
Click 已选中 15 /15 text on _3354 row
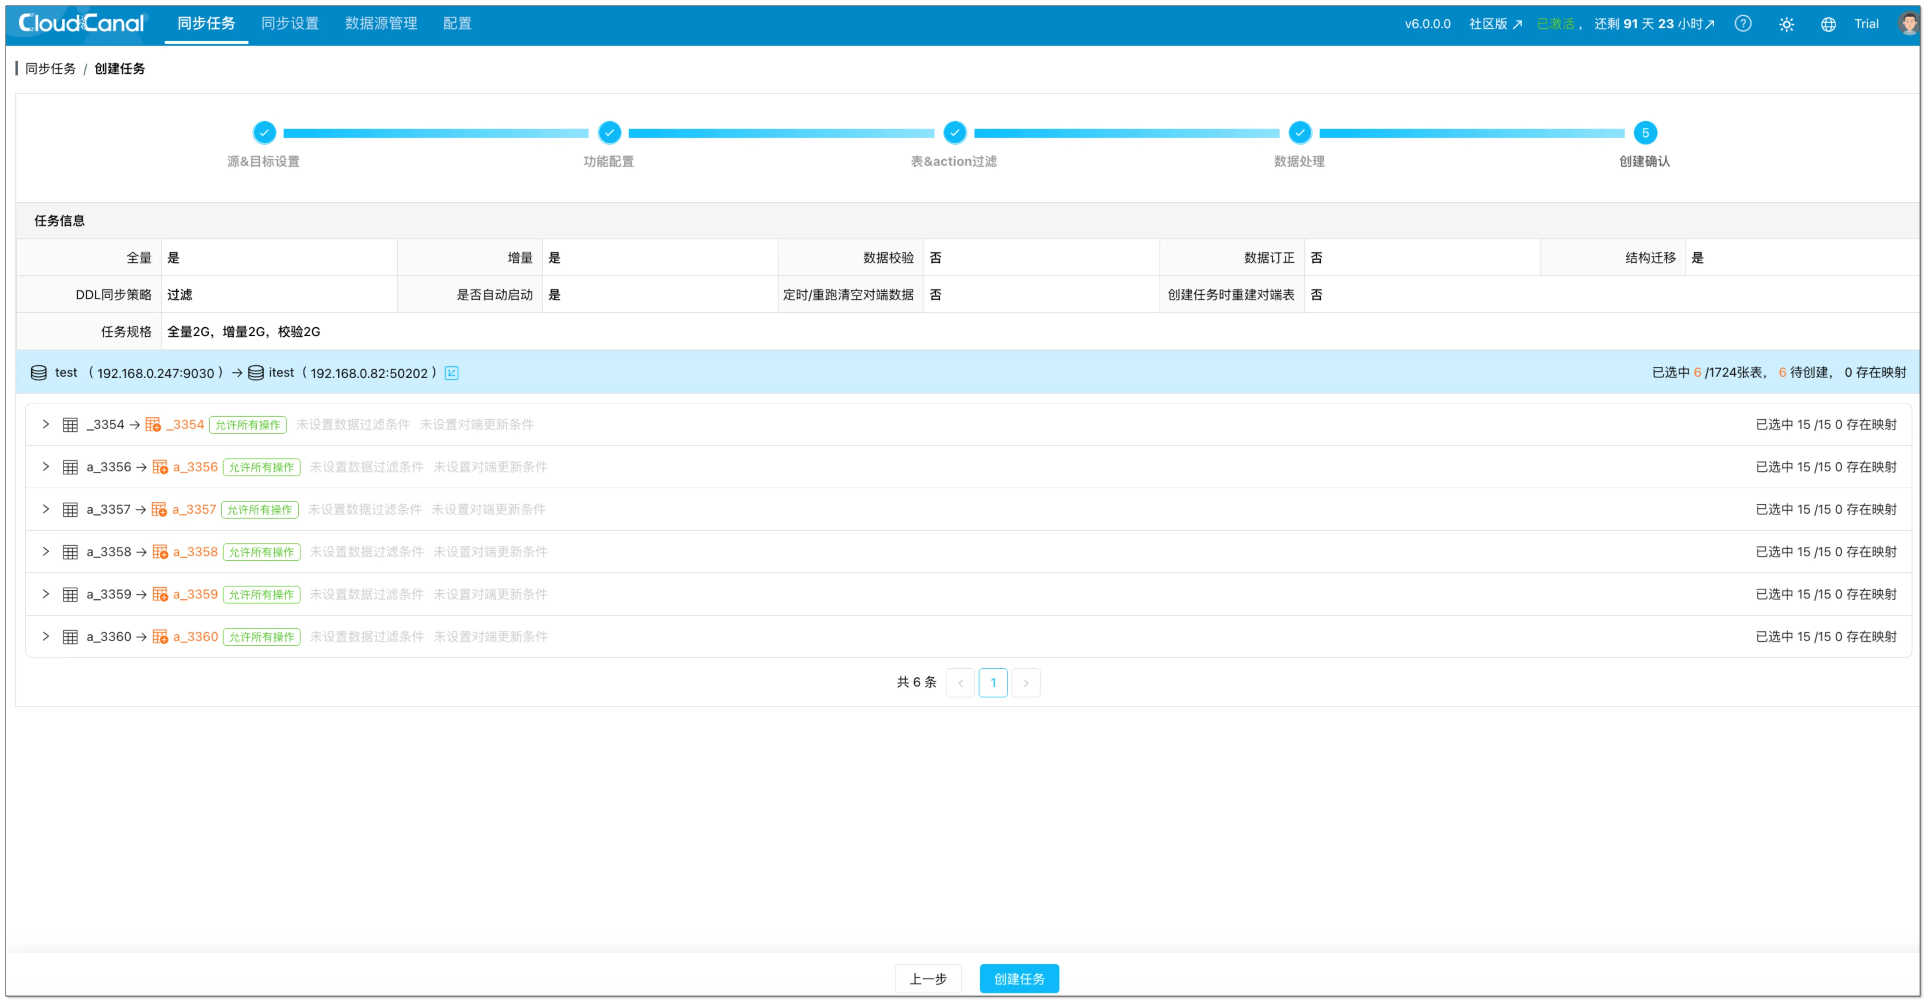[x=1794, y=424]
